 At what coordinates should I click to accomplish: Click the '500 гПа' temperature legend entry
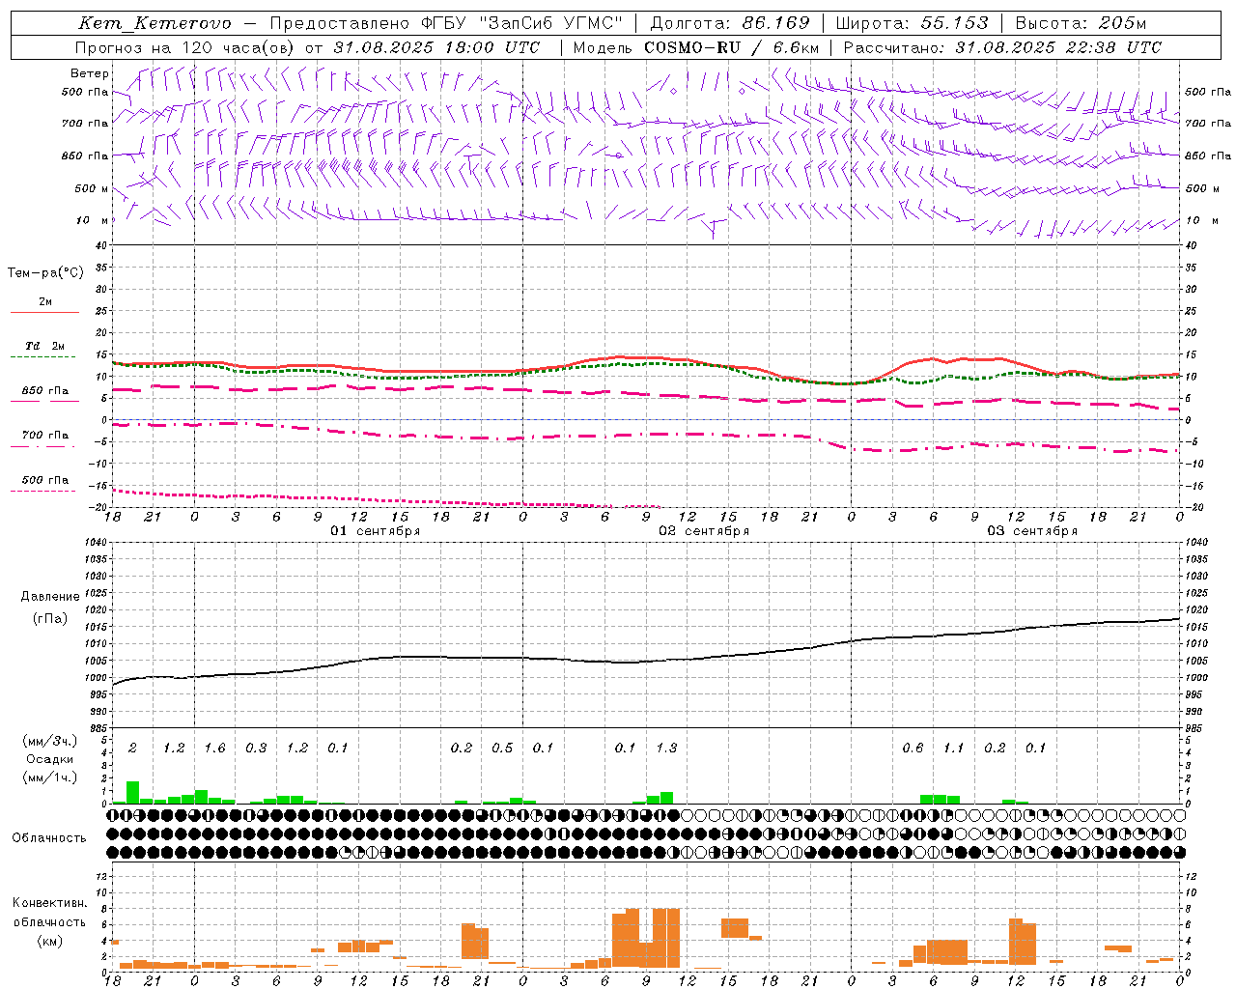pyautogui.click(x=45, y=480)
